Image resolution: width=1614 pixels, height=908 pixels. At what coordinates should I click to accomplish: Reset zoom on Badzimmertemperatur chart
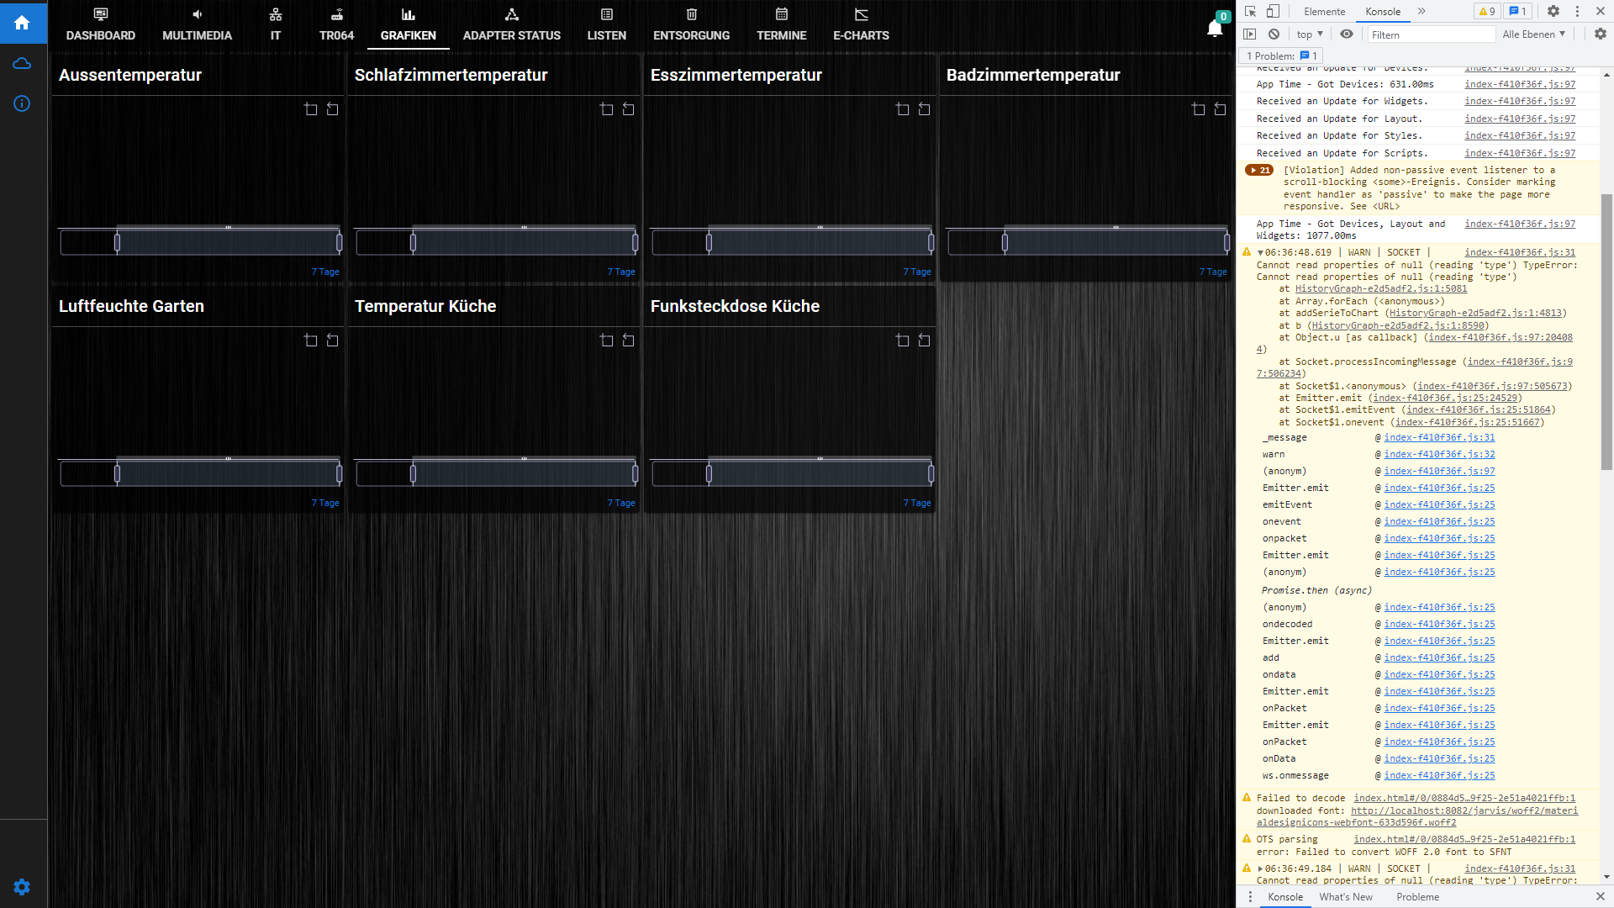[x=1221, y=109]
